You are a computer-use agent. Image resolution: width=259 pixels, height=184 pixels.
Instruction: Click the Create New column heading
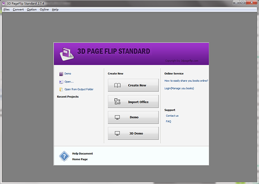[115, 74]
